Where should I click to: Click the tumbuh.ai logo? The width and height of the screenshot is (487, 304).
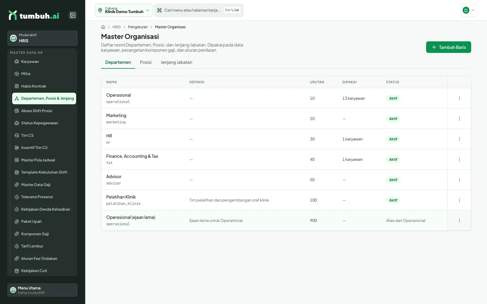pos(34,16)
